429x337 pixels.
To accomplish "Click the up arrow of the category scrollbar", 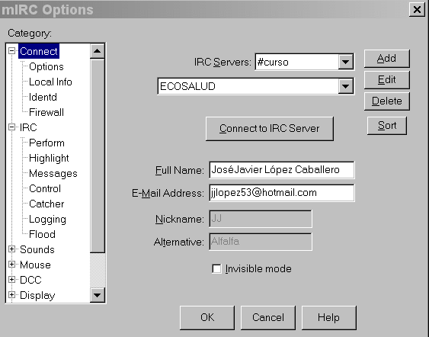I will (98, 51).
